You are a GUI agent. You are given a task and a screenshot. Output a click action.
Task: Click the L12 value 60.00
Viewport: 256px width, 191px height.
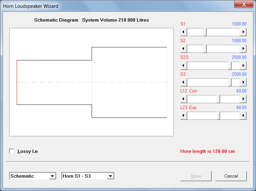click(241, 91)
